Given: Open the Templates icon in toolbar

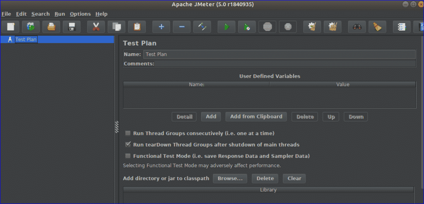Looking at the screenshot, I should click(x=31, y=27).
